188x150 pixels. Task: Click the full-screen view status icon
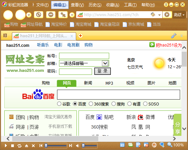(x=122, y=145)
